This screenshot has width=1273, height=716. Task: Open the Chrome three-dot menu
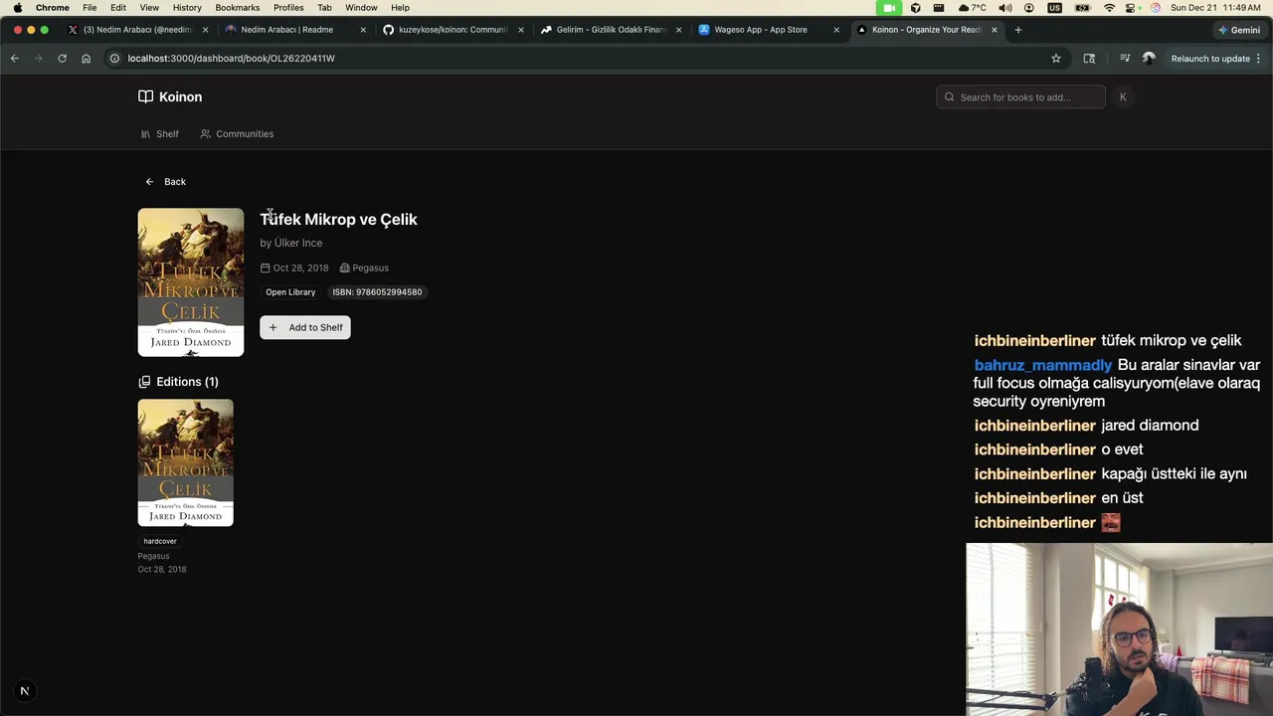tap(1259, 58)
